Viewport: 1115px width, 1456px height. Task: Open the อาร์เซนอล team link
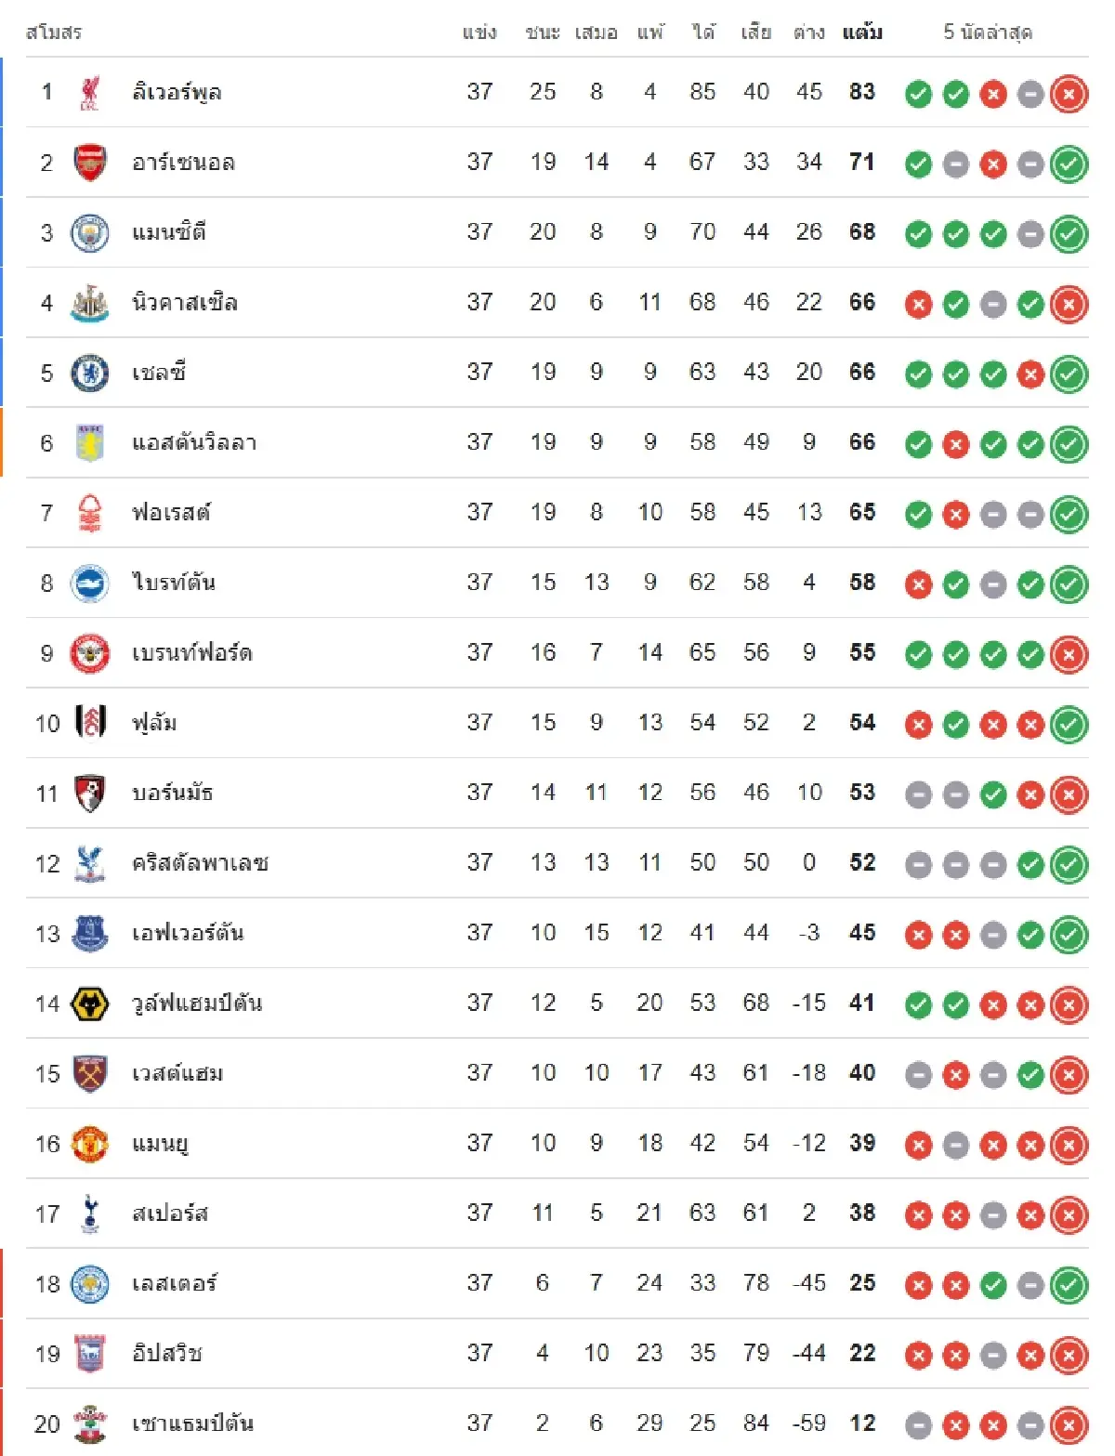(x=183, y=163)
